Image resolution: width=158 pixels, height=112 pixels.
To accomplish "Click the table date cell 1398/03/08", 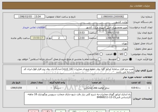I will click(16, 88).
